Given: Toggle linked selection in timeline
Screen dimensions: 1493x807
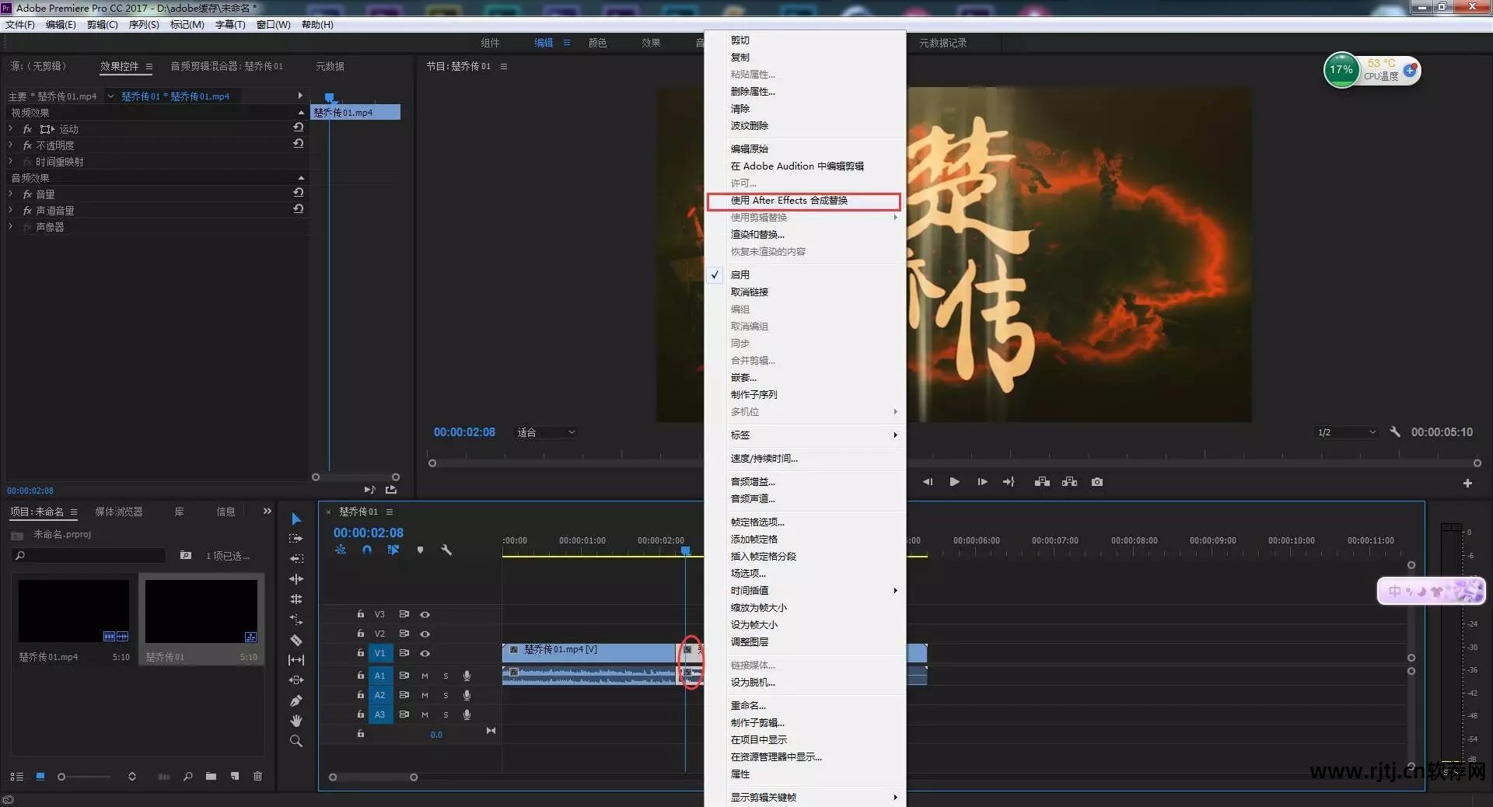Looking at the screenshot, I should pyautogui.click(x=393, y=550).
